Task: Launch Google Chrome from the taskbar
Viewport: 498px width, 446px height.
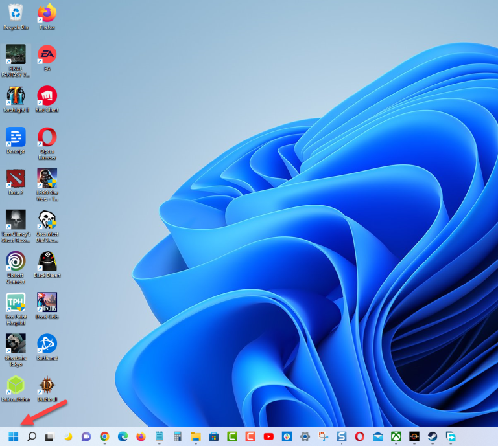Action: tap(104, 437)
